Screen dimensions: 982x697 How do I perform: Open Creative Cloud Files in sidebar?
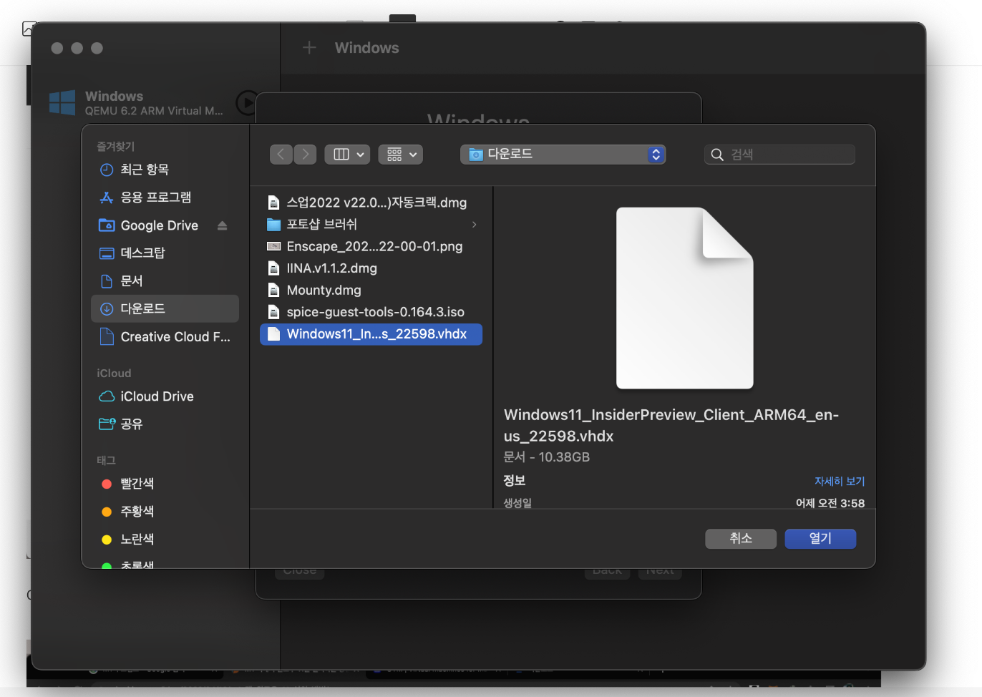coord(165,337)
